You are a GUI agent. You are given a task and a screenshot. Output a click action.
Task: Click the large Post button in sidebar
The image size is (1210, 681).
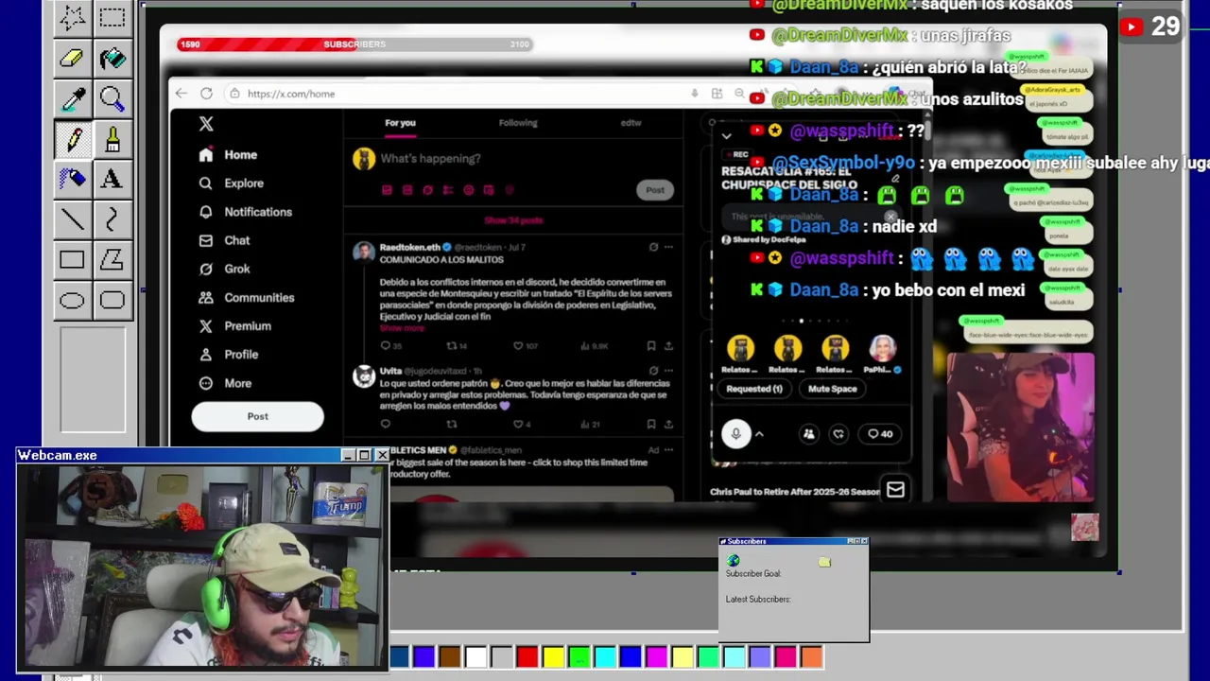tap(257, 416)
